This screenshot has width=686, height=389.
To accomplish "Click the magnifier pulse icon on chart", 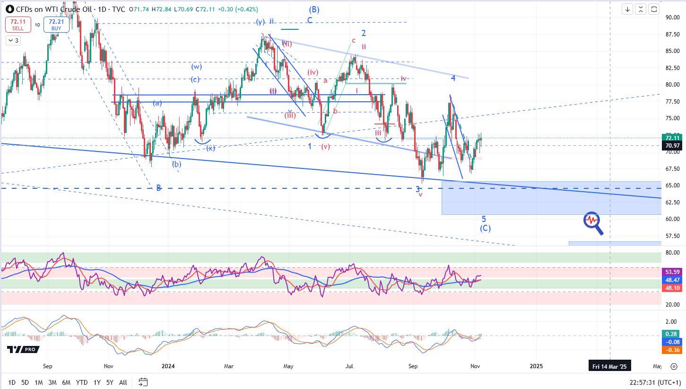I will coord(593,223).
